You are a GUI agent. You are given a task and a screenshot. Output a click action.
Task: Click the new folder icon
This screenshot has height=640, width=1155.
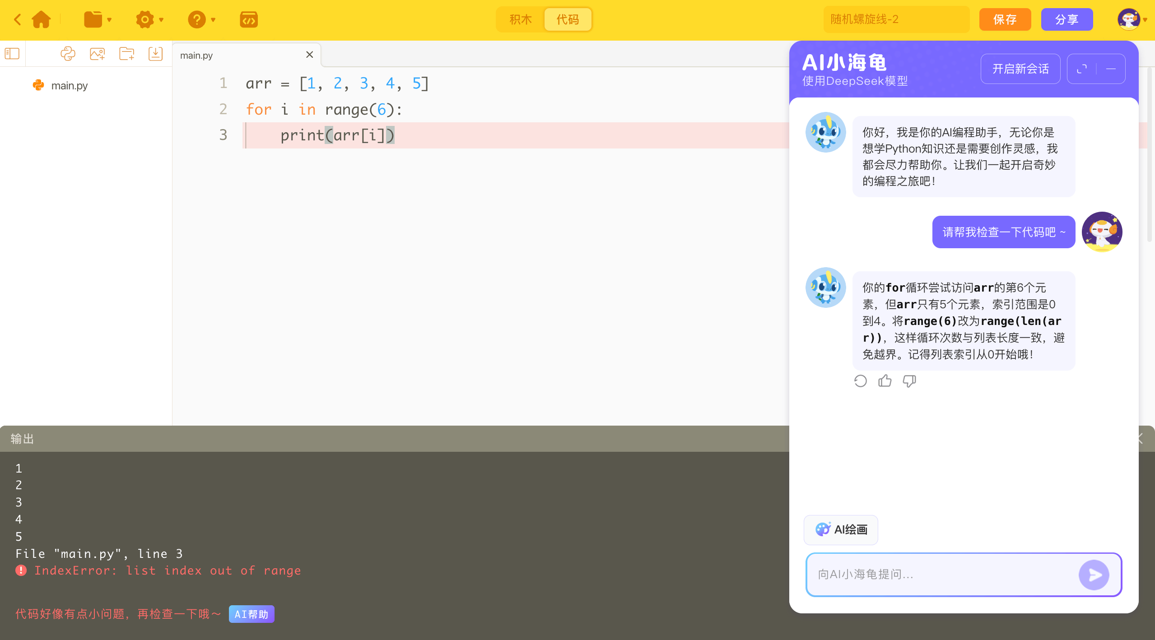coord(126,54)
